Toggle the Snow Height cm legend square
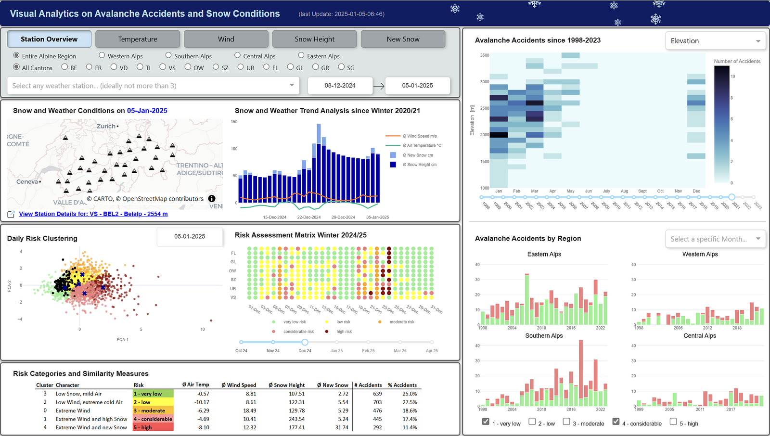 [393, 165]
